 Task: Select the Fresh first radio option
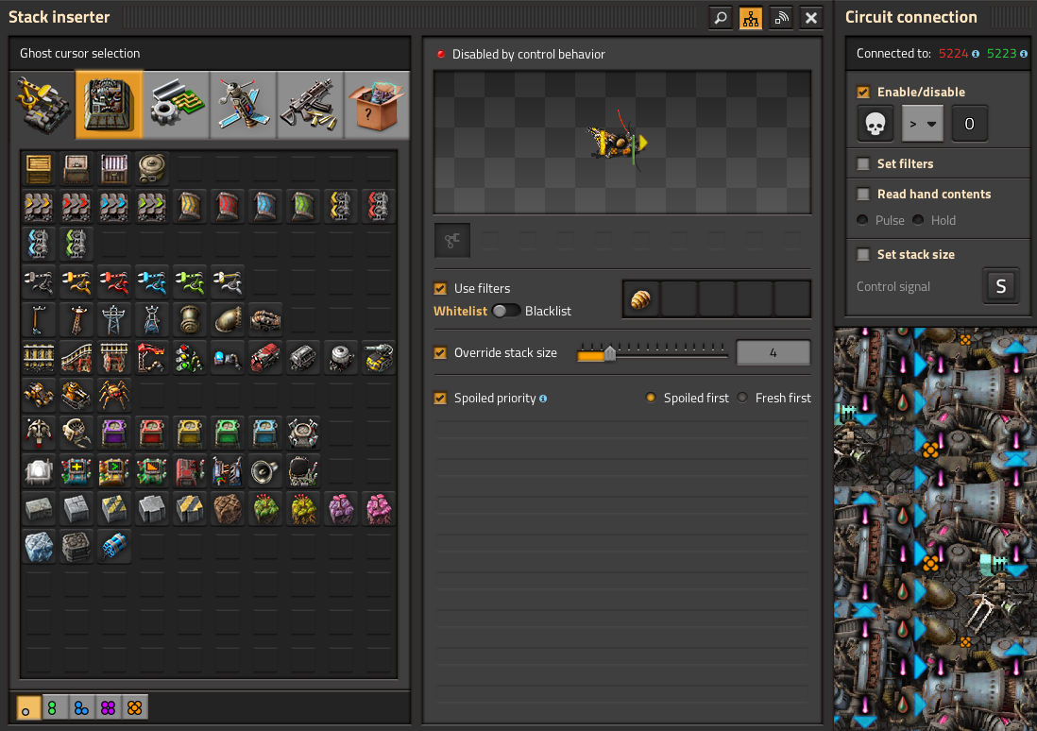coord(742,398)
